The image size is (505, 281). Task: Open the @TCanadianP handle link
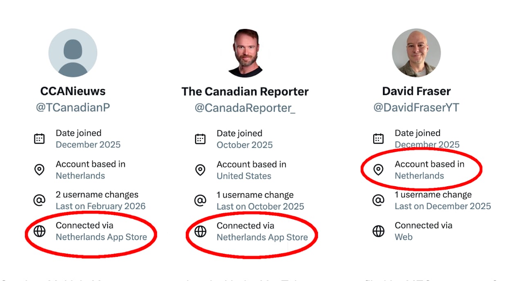pyautogui.click(x=72, y=107)
